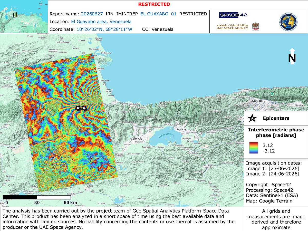308x231 pixels.
Task: Click coordinate value 10°26'02"N, 68°28'11"W
Action: tap(104, 29)
